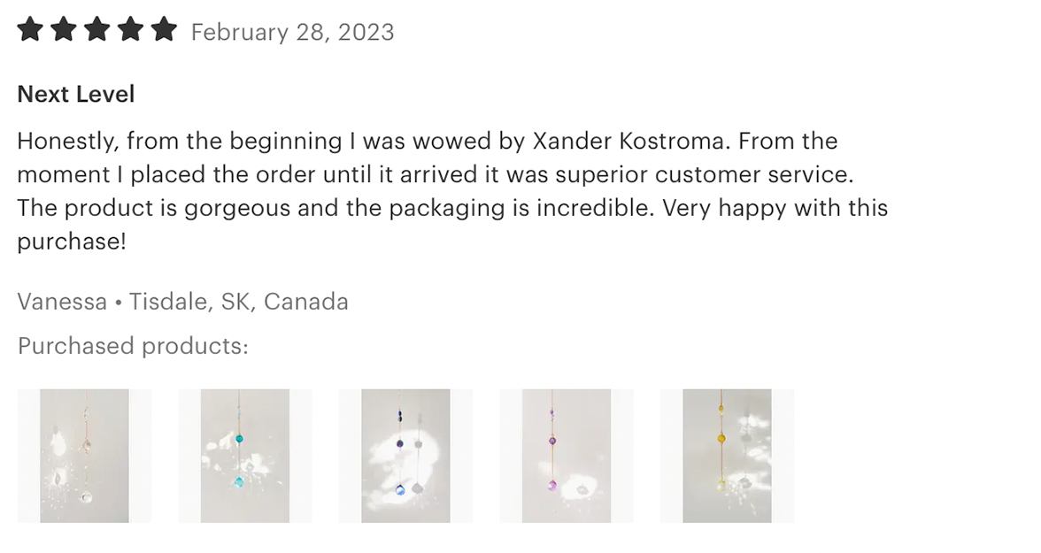Click the location Tisdale, SK, Canada
This screenshot has width=1041, height=553.
pos(238,302)
